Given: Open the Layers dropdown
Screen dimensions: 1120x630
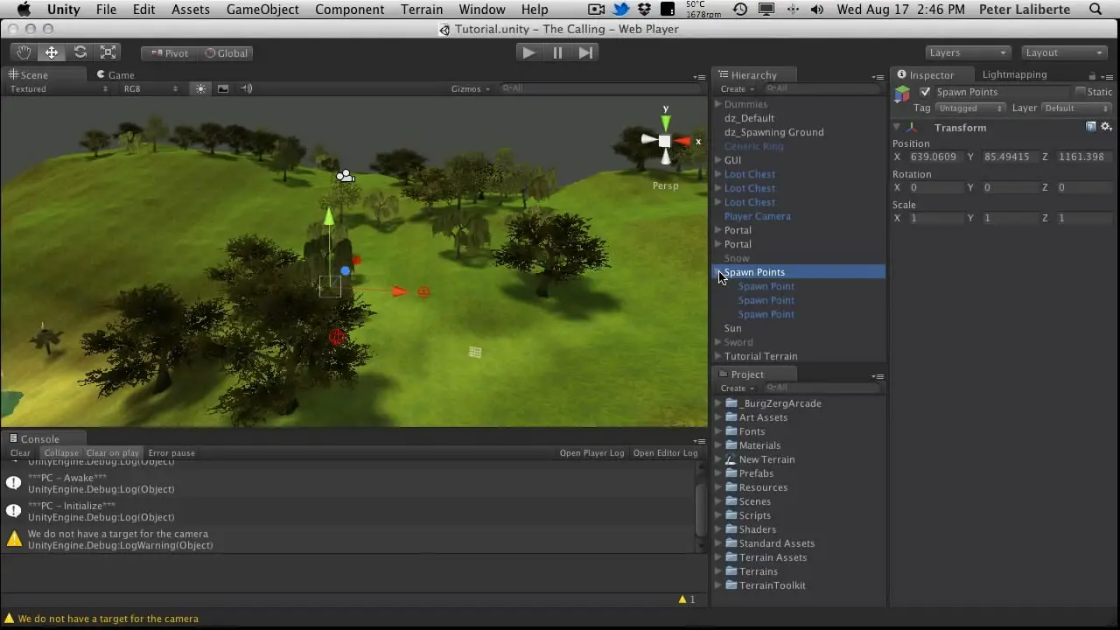Looking at the screenshot, I should [967, 52].
